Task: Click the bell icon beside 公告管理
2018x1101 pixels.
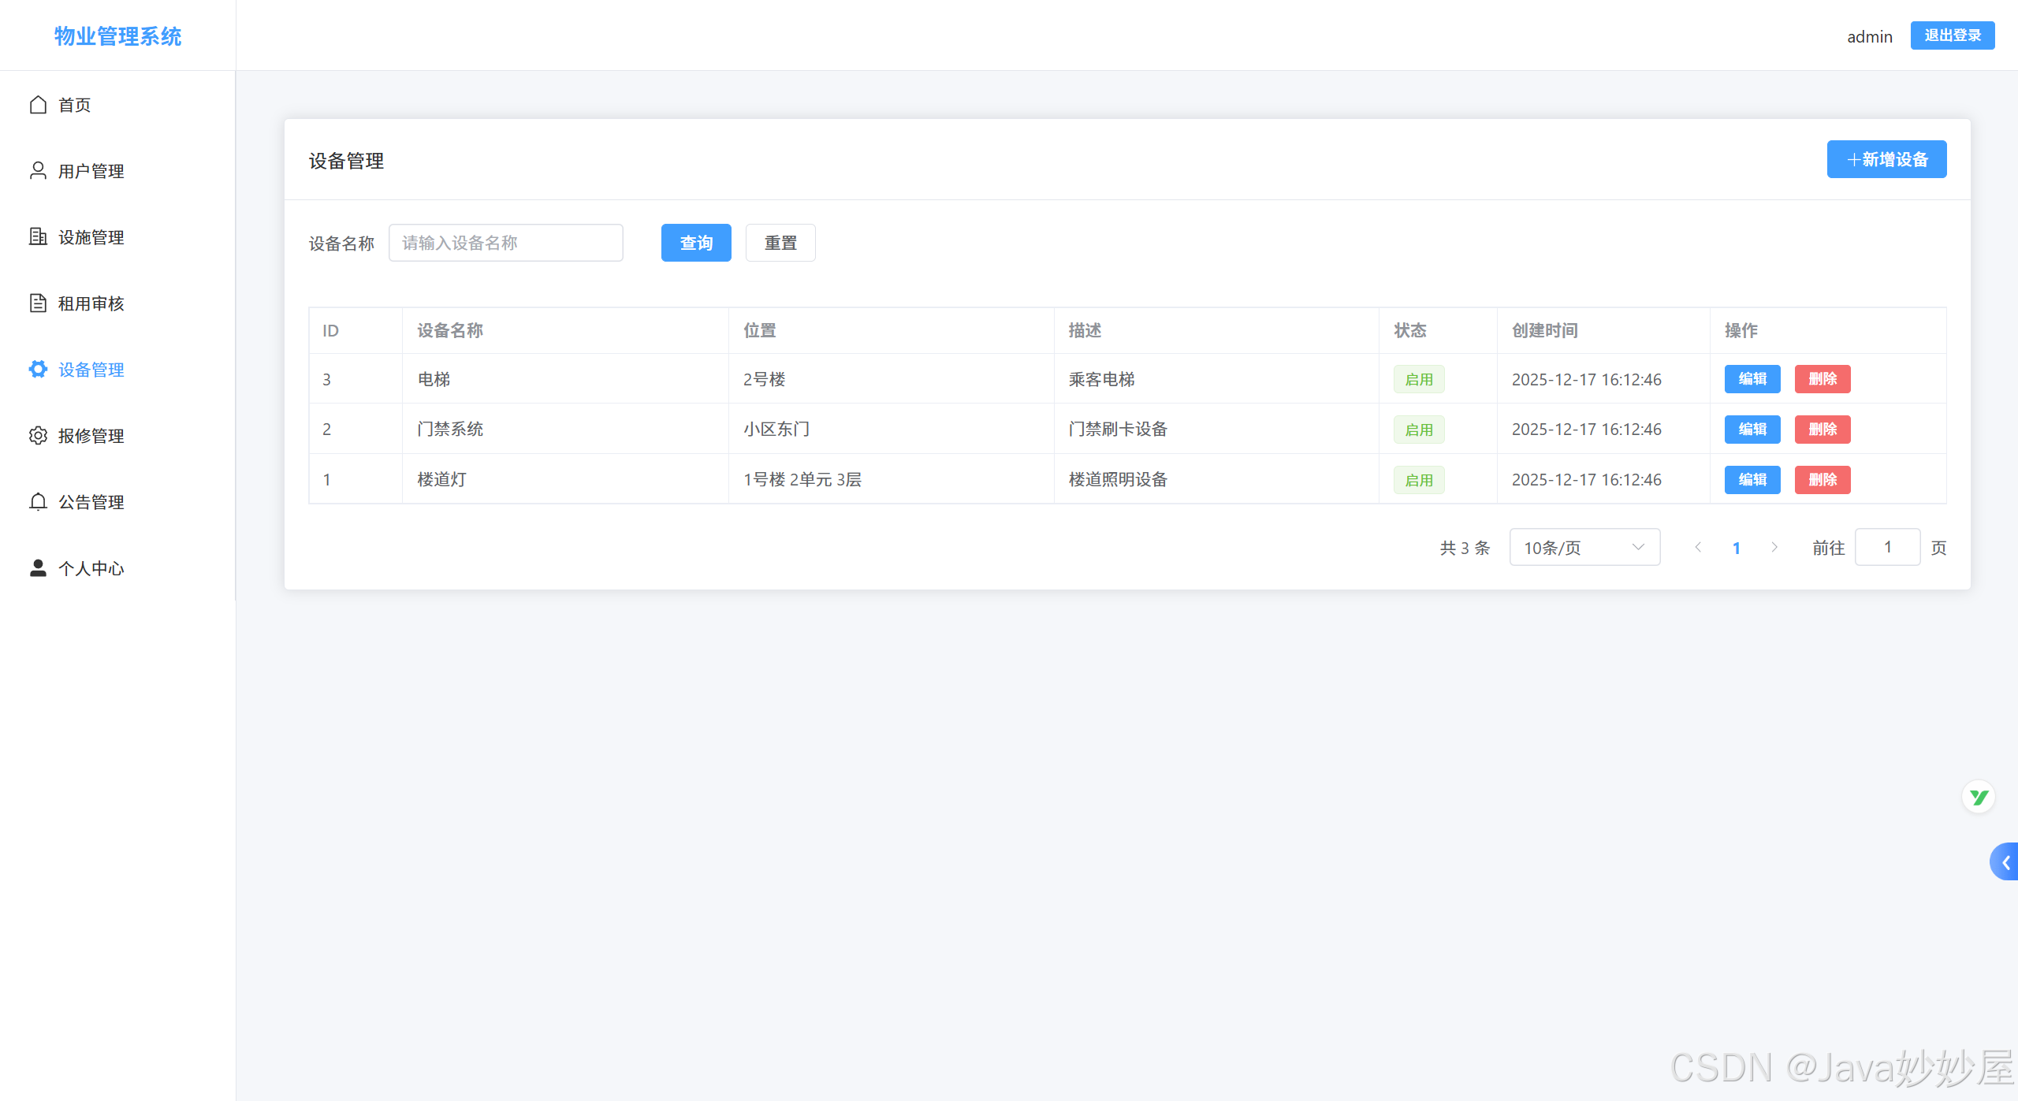Action: (x=38, y=502)
